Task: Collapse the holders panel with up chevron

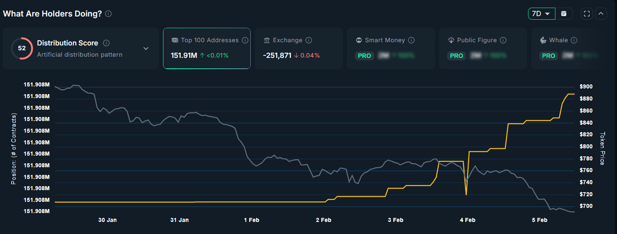Action: pos(601,14)
